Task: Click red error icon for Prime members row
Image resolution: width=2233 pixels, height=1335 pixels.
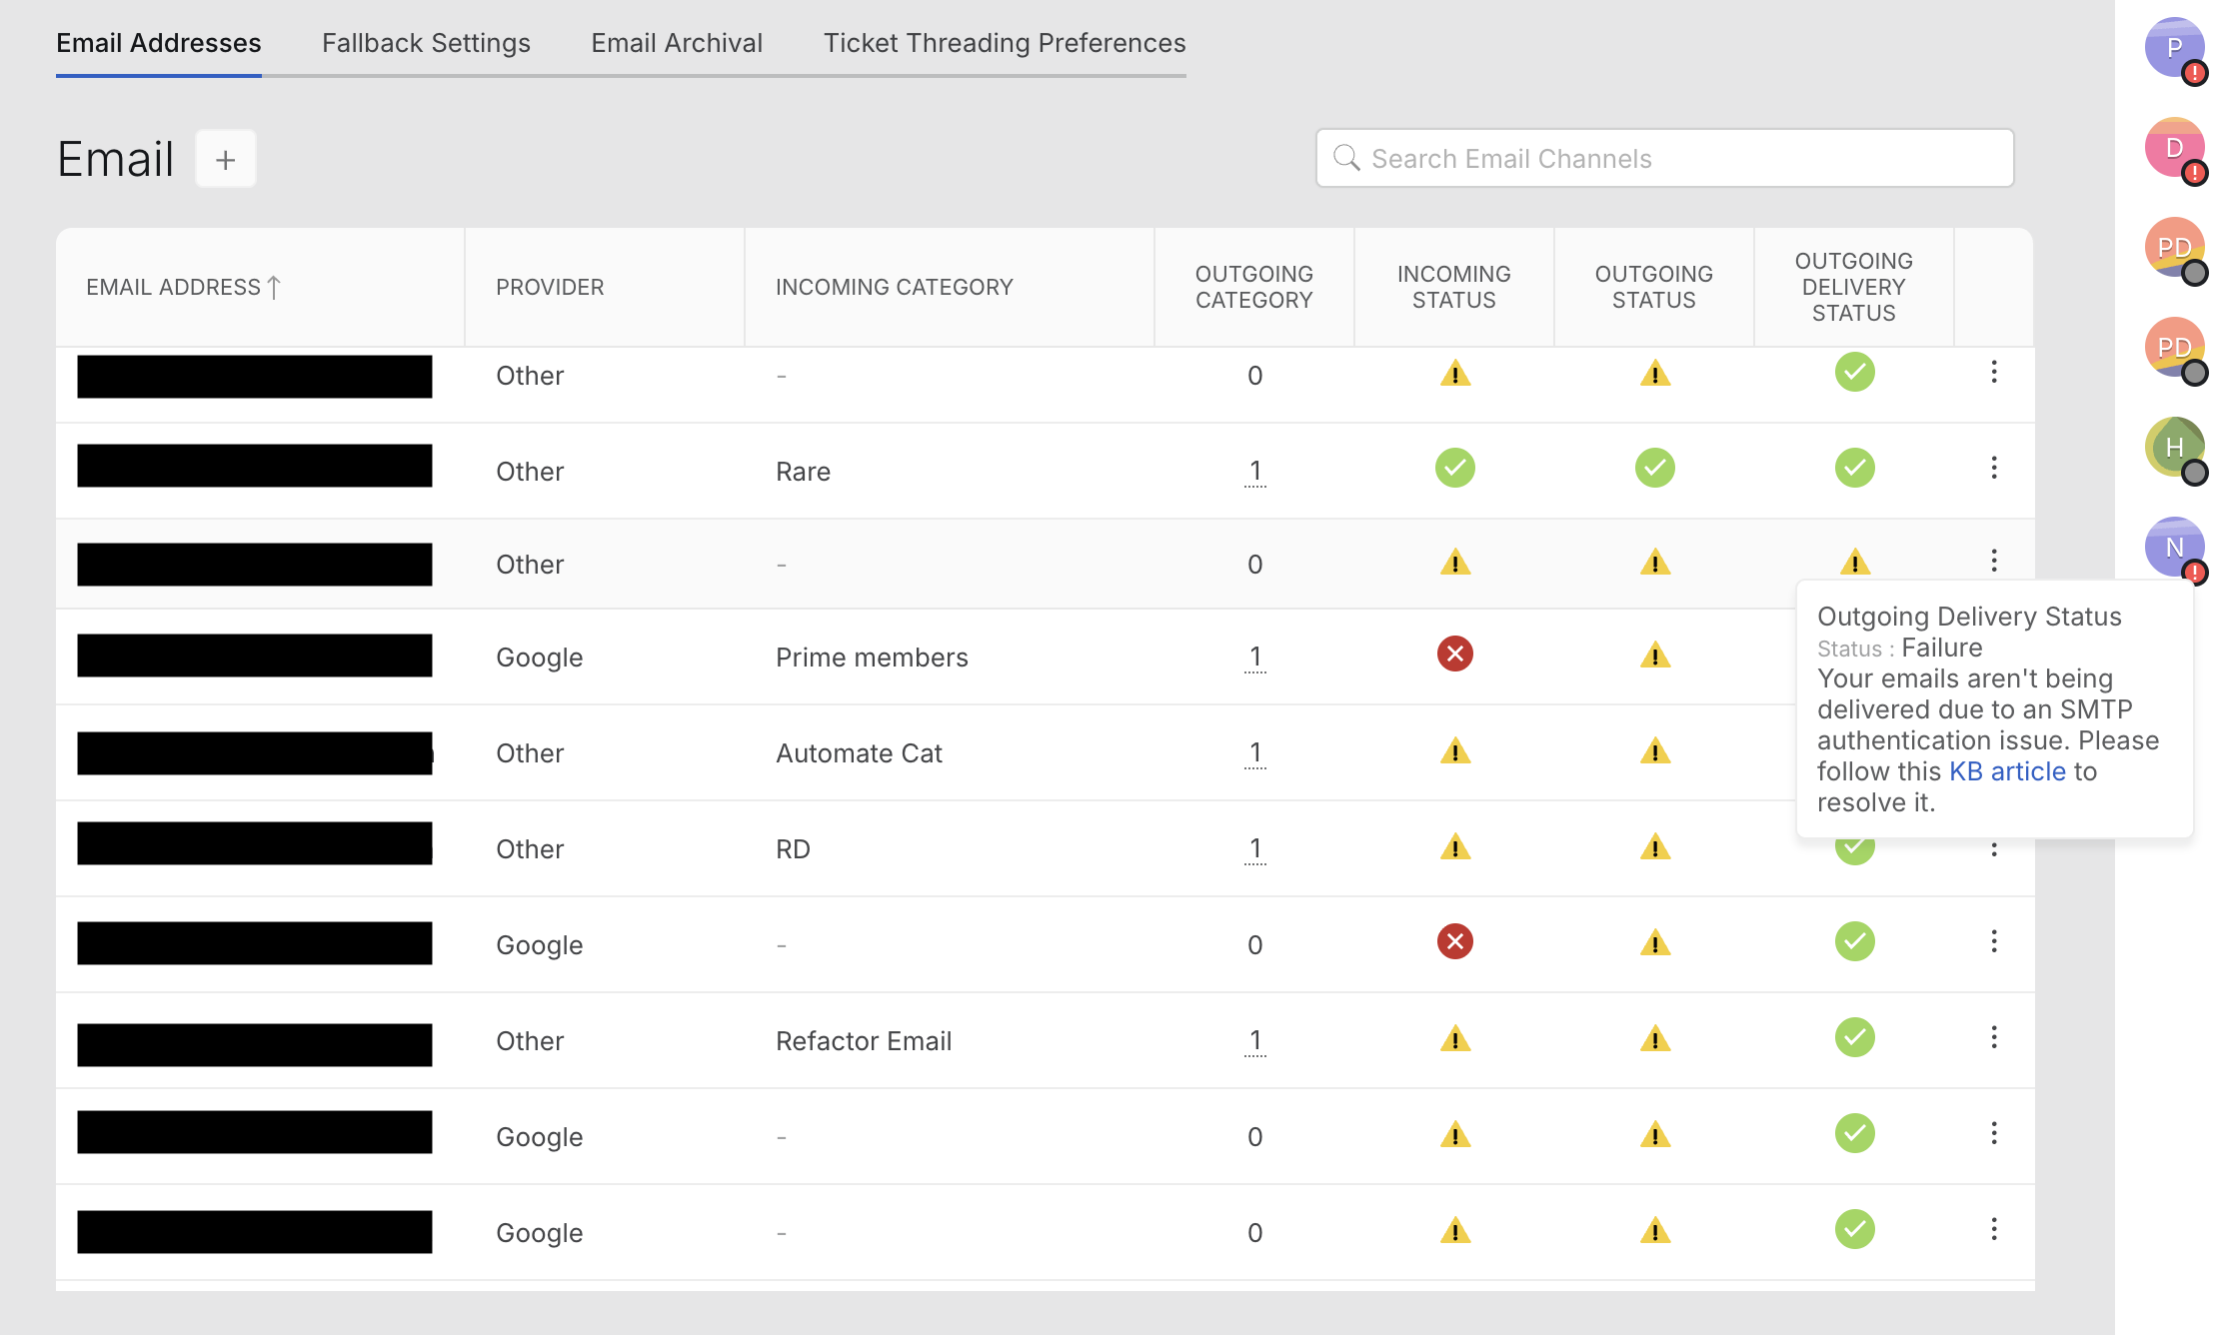Action: pos(1454,655)
